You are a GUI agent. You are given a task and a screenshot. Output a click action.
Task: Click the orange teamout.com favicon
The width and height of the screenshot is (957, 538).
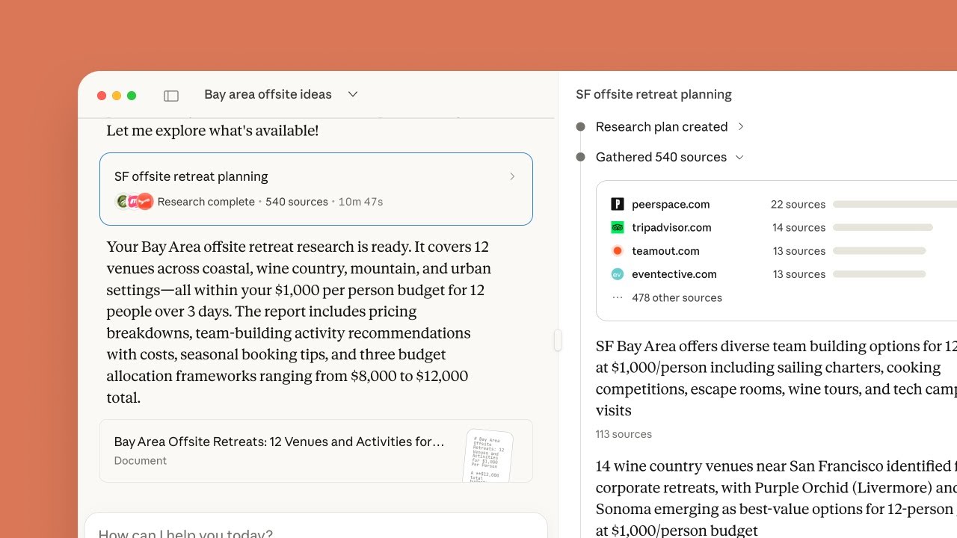coord(618,250)
